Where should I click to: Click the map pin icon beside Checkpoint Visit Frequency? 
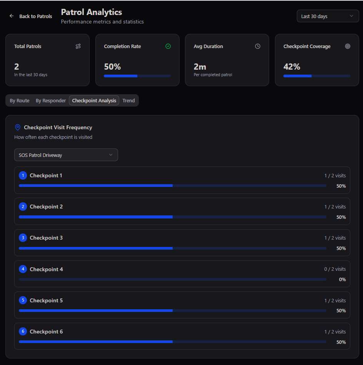point(17,127)
